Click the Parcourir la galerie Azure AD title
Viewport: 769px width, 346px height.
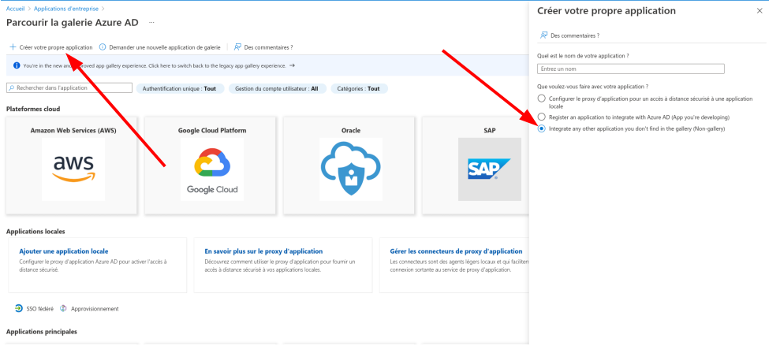[72, 23]
